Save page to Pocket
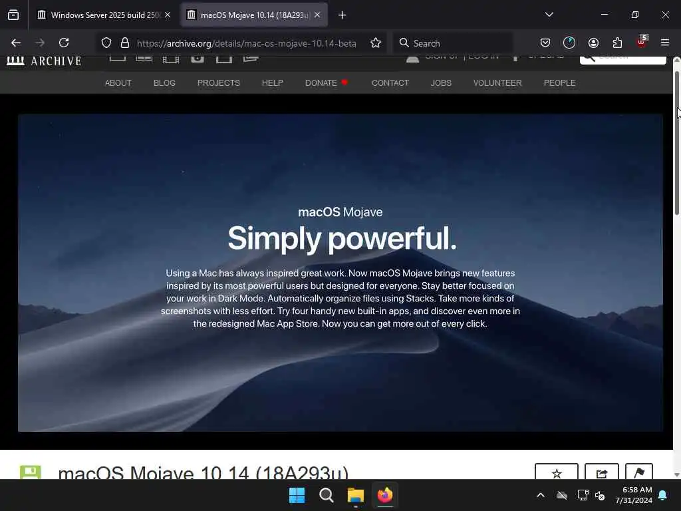Image resolution: width=681 pixels, height=511 pixels. click(x=545, y=43)
